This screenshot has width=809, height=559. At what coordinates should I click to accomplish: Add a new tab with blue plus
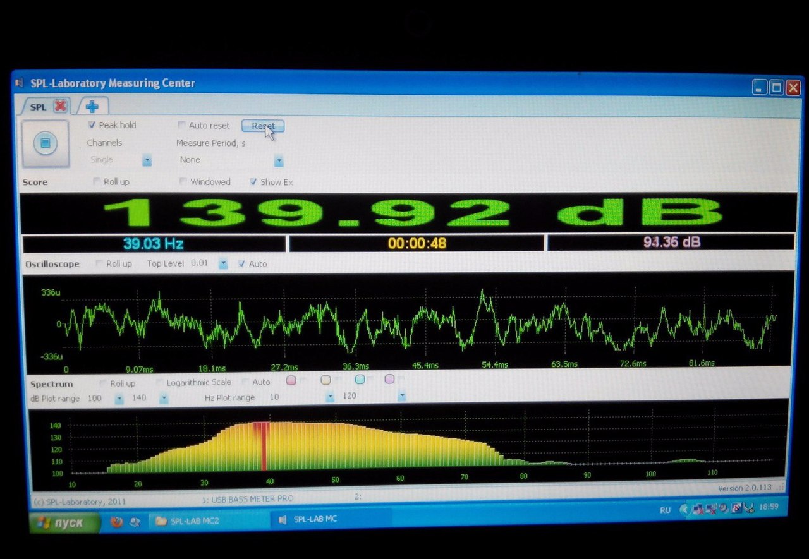pyautogui.click(x=92, y=106)
